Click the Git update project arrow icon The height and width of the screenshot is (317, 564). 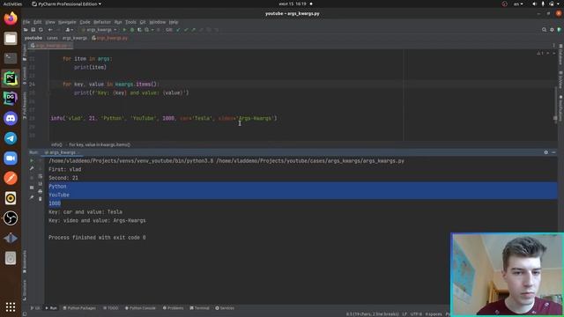pyautogui.click(x=178, y=30)
